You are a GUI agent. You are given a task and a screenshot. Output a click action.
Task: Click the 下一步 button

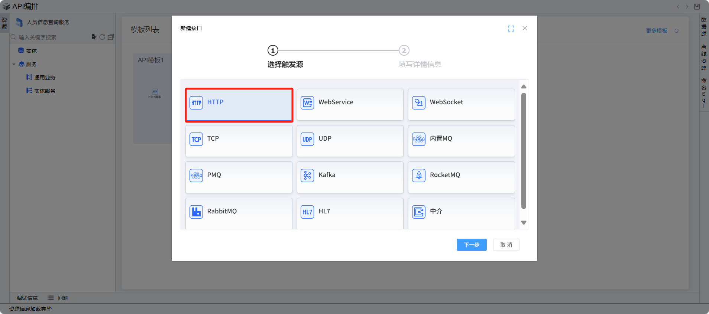(x=471, y=245)
